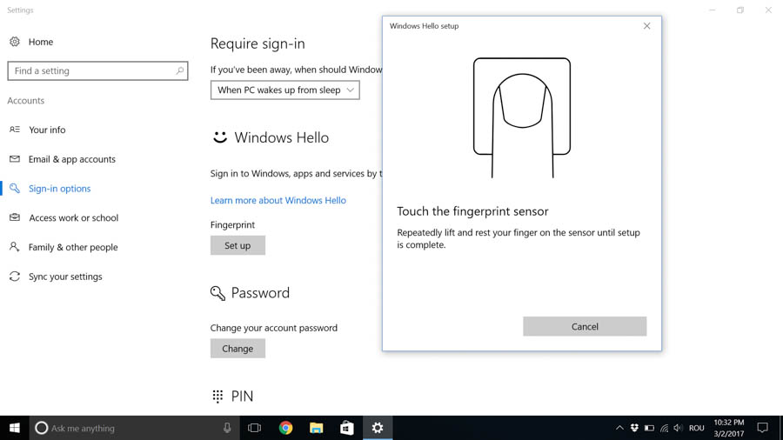Click the Email & app accounts envelope icon
The width and height of the screenshot is (783, 440).
(15, 159)
